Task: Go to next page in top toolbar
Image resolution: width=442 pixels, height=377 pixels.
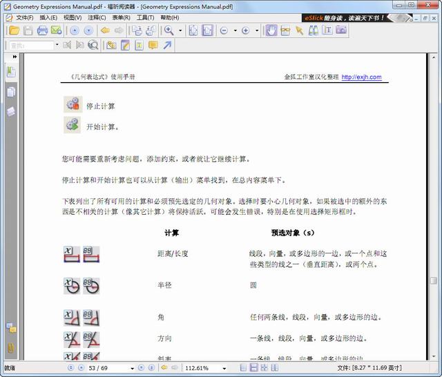Action: [x=88, y=30]
